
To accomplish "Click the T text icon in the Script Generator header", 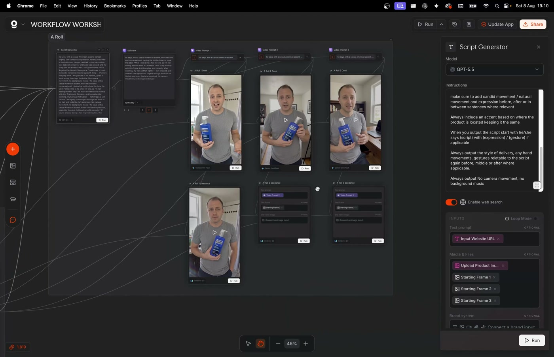I will [451, 47].
